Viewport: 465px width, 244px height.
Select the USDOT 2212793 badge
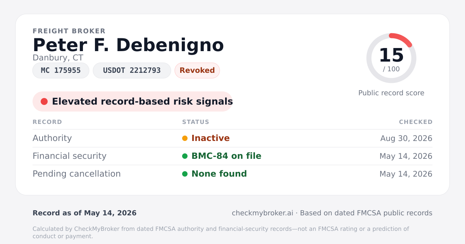pos(132,70)
